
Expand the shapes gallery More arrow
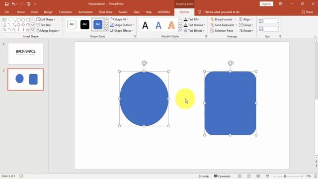[32, 30]
